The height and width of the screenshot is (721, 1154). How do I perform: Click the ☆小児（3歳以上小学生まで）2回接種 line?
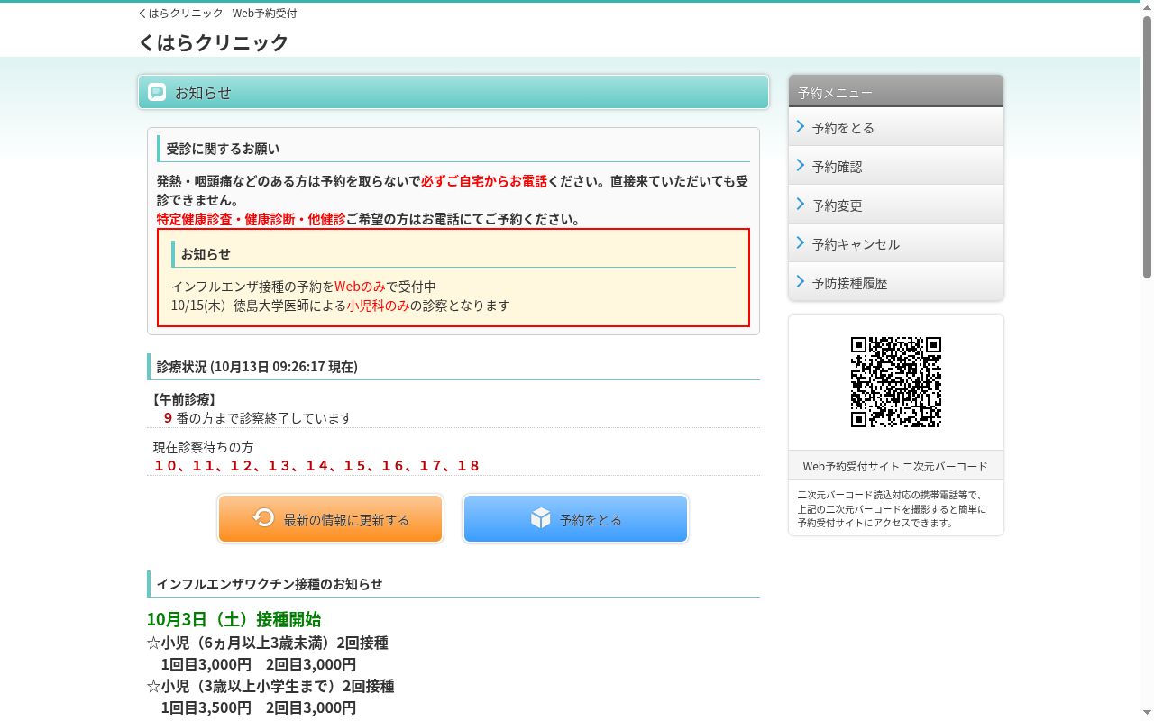(x=270, y=686)
